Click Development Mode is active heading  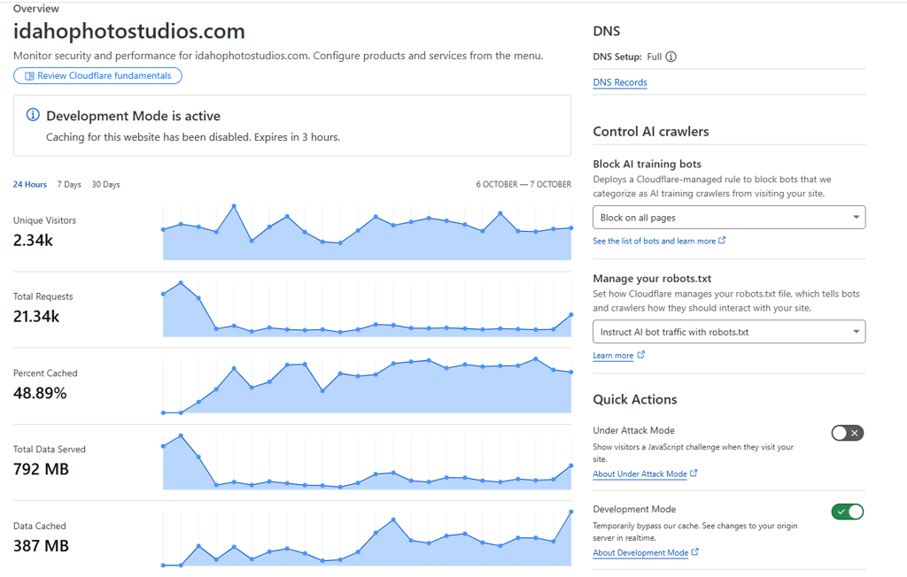133,116
